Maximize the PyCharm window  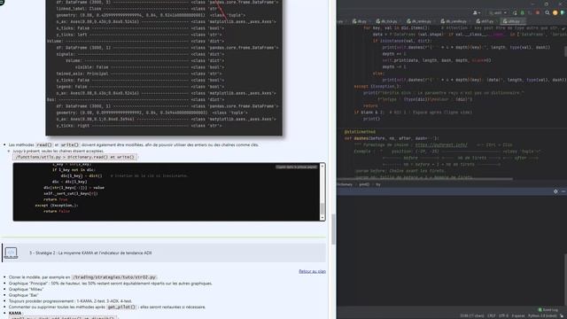(x=547, y=4)
